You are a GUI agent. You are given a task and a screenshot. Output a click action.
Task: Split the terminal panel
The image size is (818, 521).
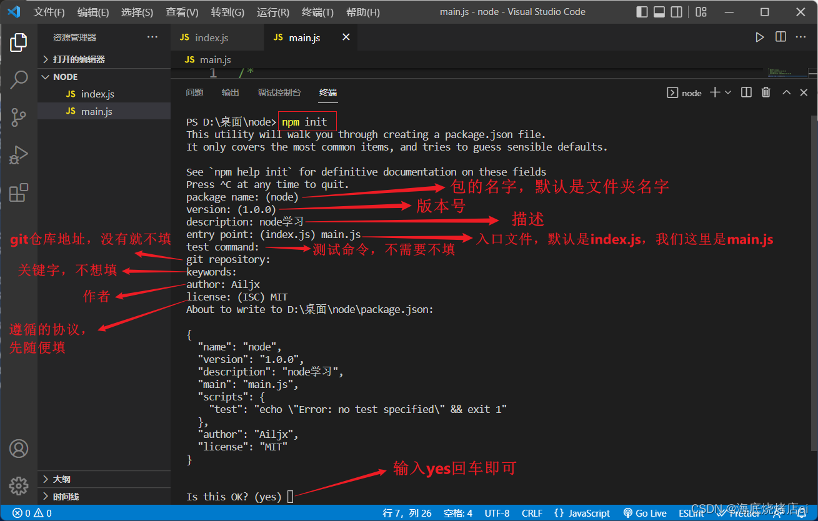(x=746, y=92)
